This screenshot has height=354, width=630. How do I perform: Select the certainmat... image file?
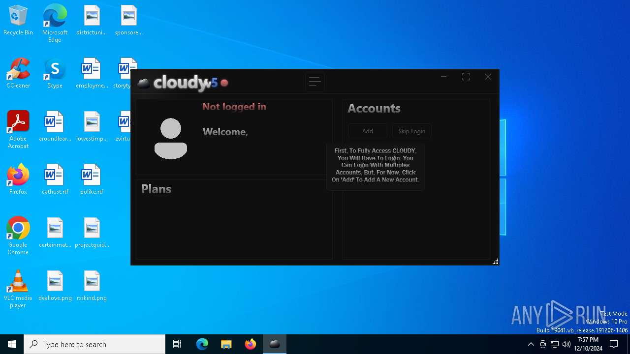pos(55,233)
